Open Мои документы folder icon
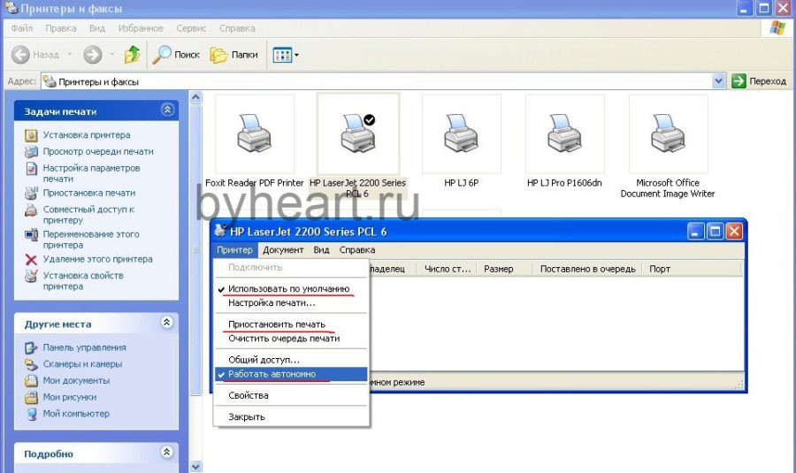This screenshot has height=473, width=796. pos(31,381)
